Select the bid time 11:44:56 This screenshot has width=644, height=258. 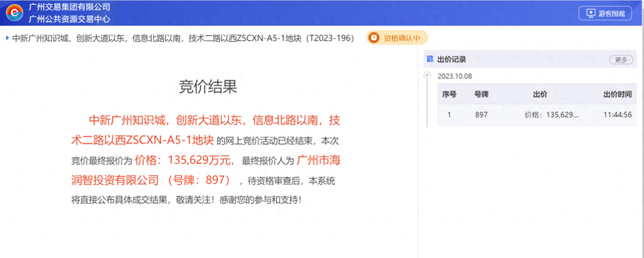[x=617, y=115]
